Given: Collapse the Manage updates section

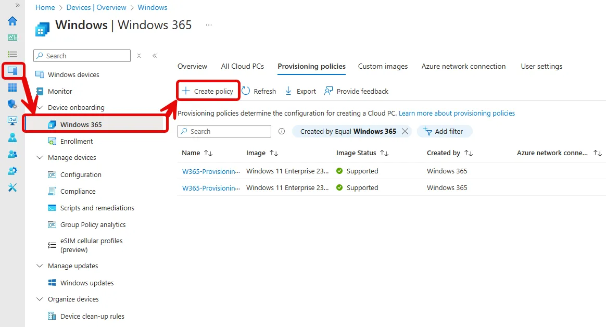Looking at the screenshot, I should [x=40, y=266].
